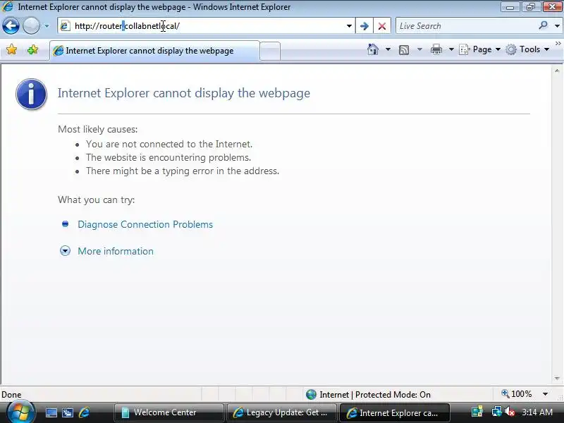This screenshot has width=564, height=423.
Task: Click the page heading 'Internet Explorer cannot display the webpage'
Action: click(184, 93)
